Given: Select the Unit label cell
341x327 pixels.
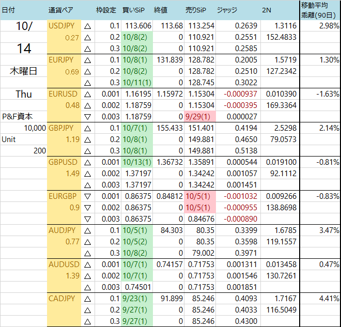Looking at the screenshot, I should click(23, 139).
